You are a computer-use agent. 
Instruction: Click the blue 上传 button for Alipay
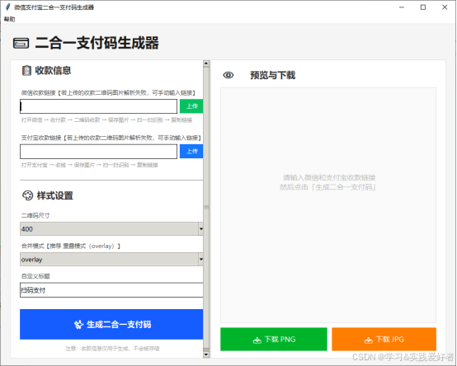(191, 152)
